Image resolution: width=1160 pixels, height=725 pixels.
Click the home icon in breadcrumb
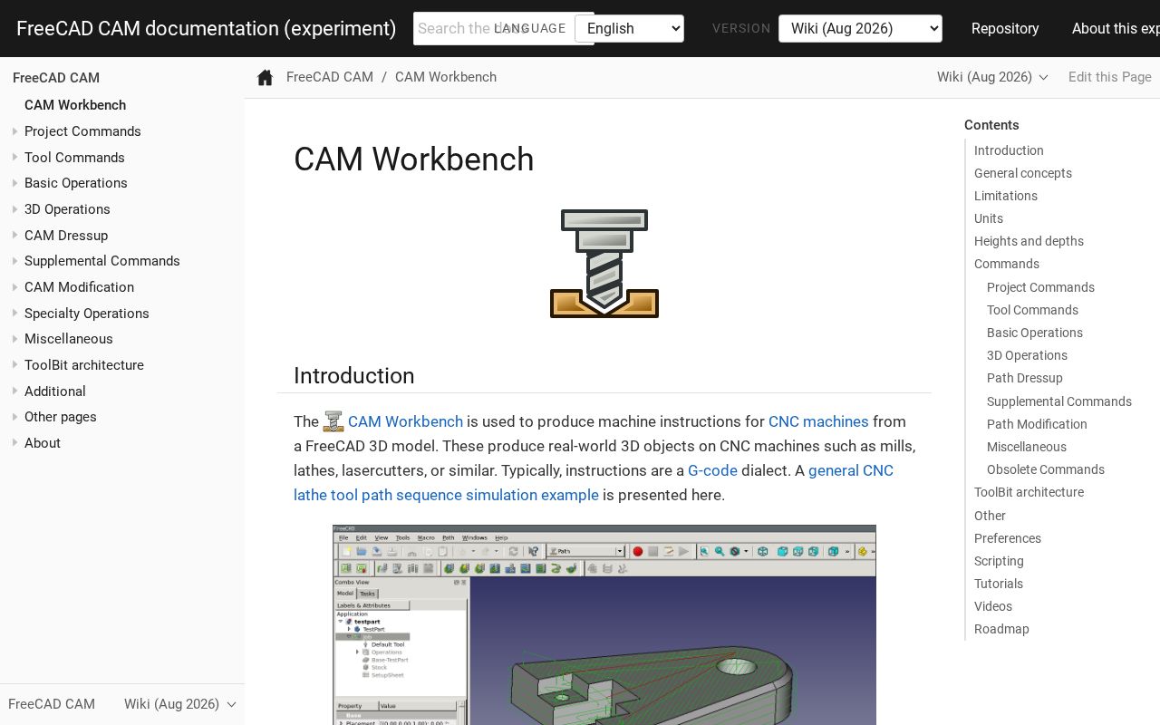pos(265,77)
